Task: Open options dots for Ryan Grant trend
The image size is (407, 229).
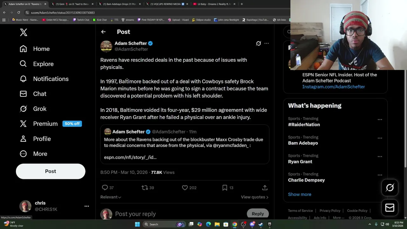Action: tap(380, 156)
